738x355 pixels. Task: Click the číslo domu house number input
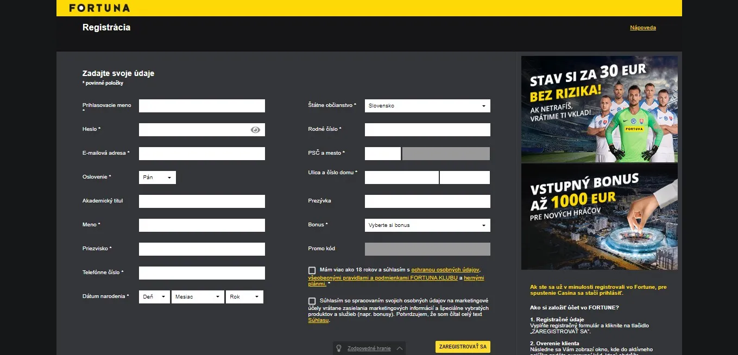click(x=465, y=177)
